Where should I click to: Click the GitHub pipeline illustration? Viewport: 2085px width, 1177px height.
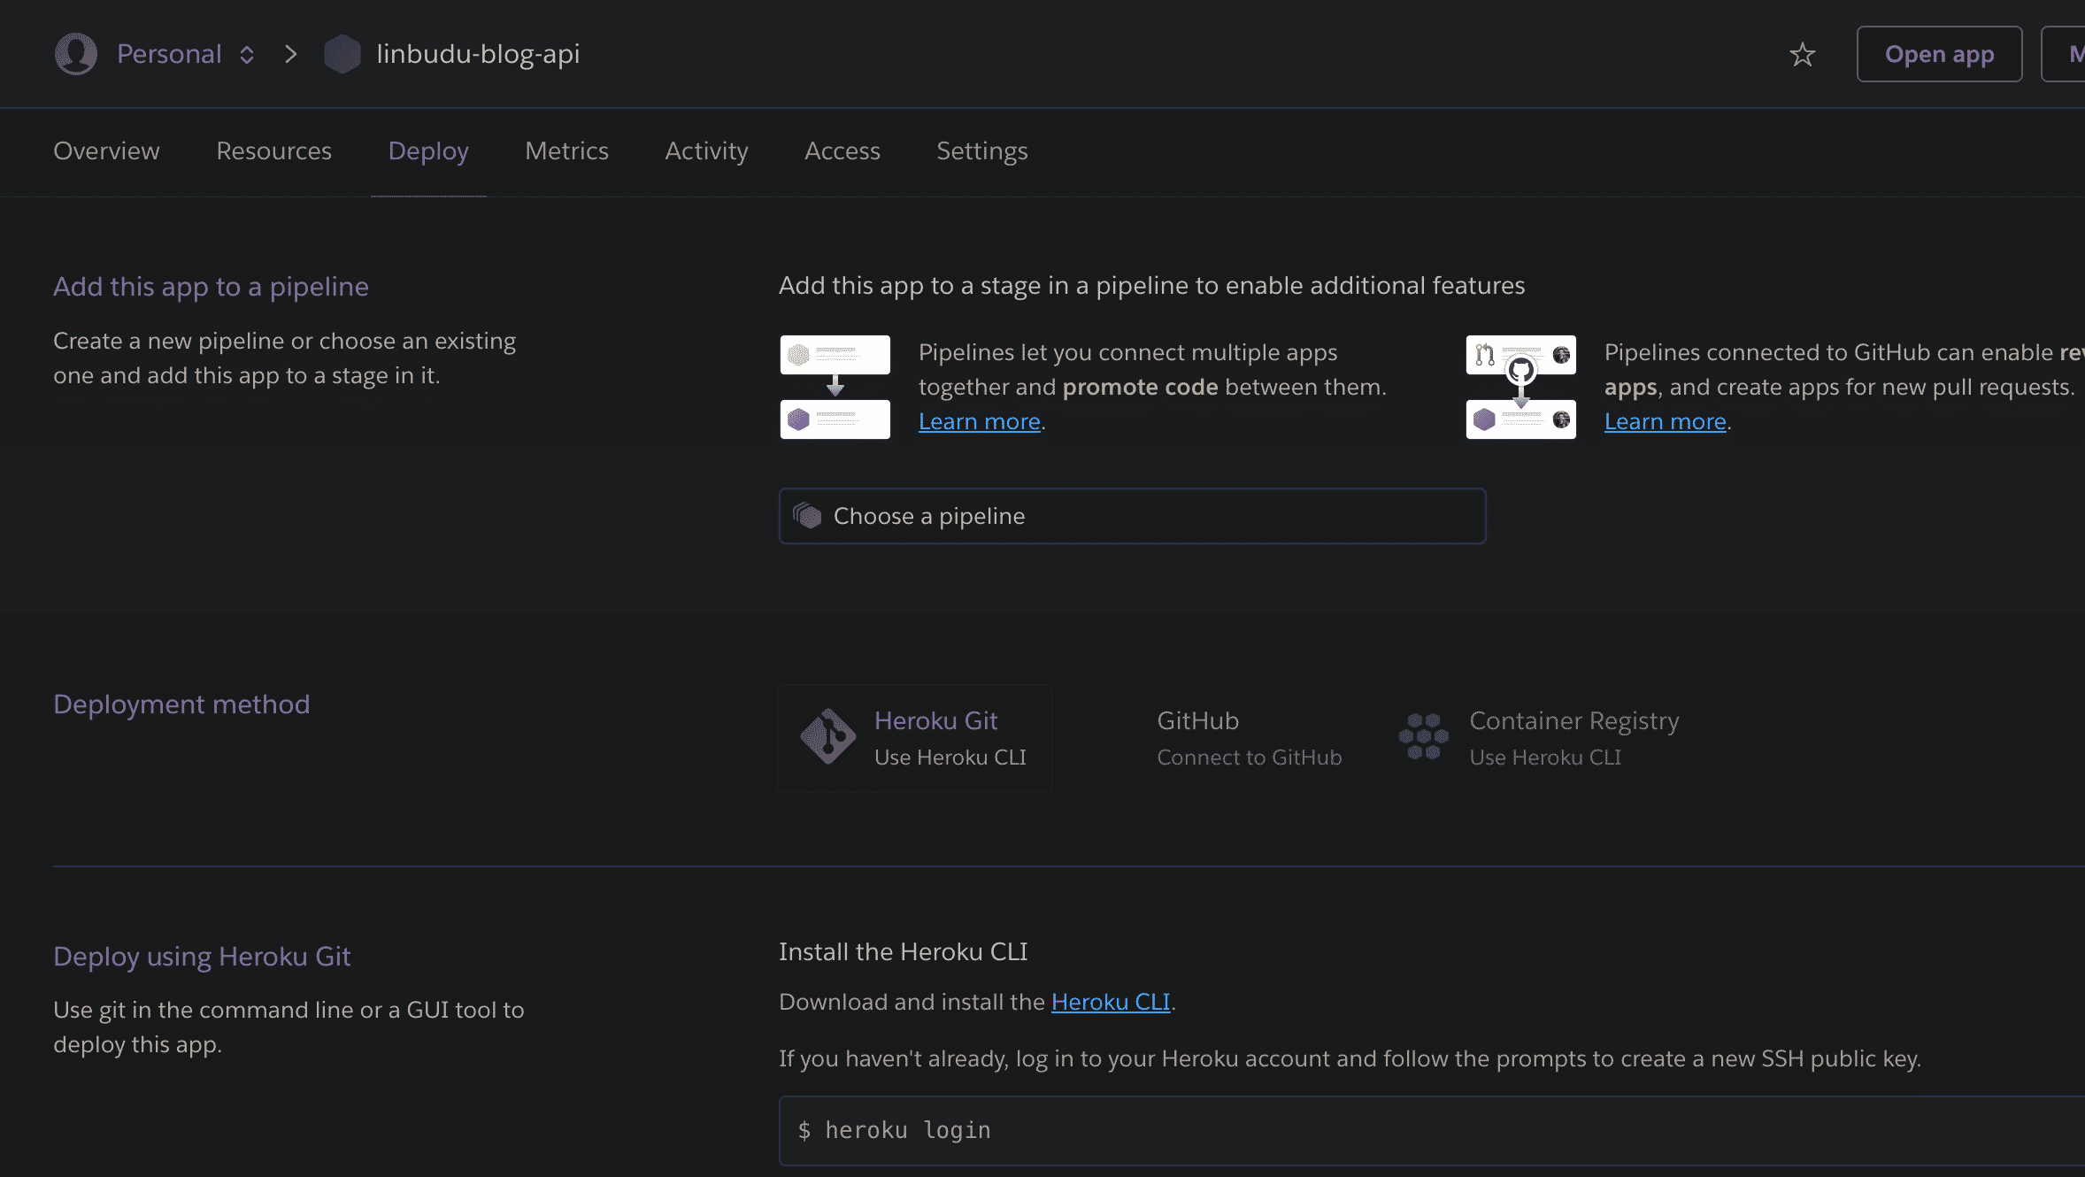tap(1520, 387)
